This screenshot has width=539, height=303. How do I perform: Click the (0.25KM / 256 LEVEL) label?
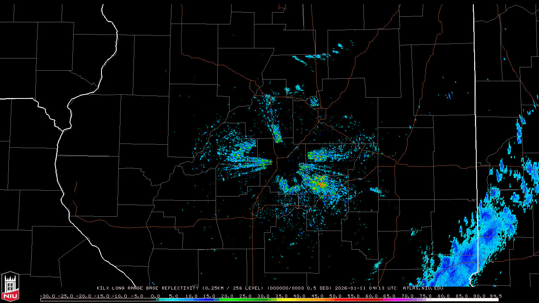pos(232,288)
